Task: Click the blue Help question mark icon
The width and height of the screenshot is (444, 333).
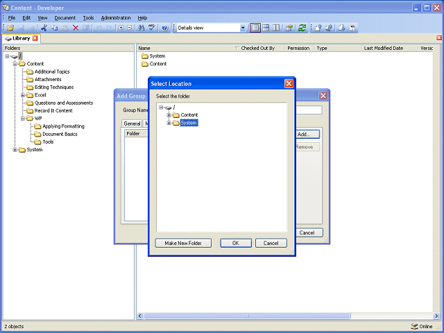Action: click(165, 28)
